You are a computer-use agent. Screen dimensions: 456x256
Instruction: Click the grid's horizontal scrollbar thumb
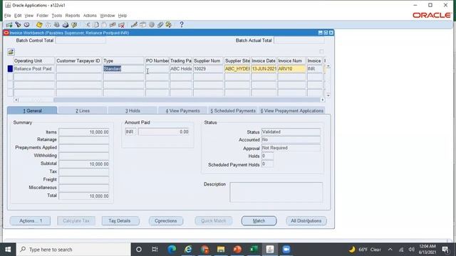click(x=187, y=100)
